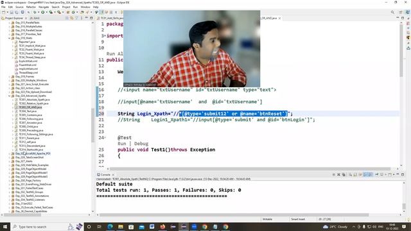Click Remove Launch icon in Console toolbar
Screen dimensions: 411x231
coord(338,175)
